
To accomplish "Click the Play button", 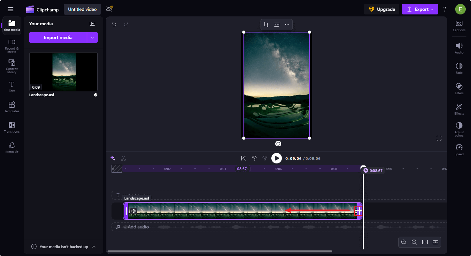I will pyautogui.click(x=277, y=158).
